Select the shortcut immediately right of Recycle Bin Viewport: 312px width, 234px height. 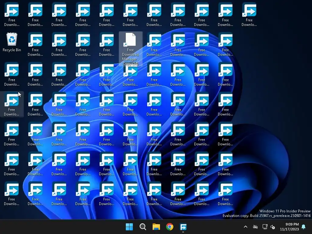(35, 44)
